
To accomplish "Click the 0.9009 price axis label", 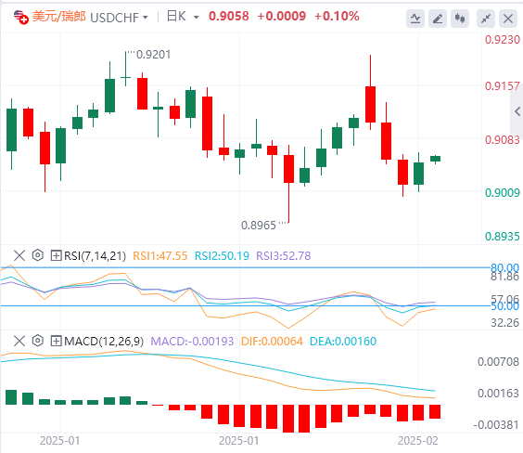I will tap(503, 192).
